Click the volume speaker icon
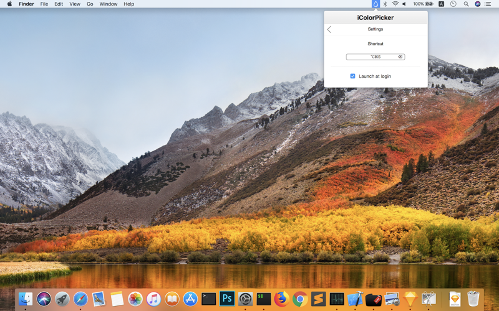499x311 pixels. point(404,4)
